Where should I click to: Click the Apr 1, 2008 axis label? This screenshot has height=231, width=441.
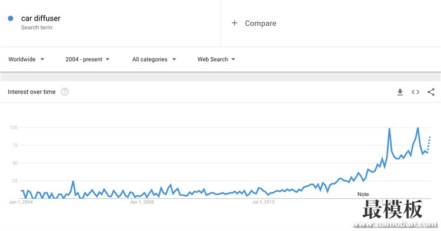(x=142, y=202)
